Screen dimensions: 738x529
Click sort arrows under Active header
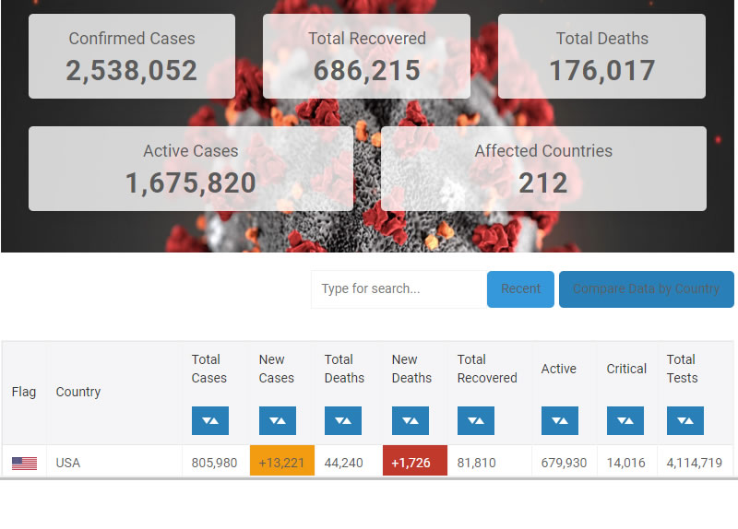click(559, 420)
